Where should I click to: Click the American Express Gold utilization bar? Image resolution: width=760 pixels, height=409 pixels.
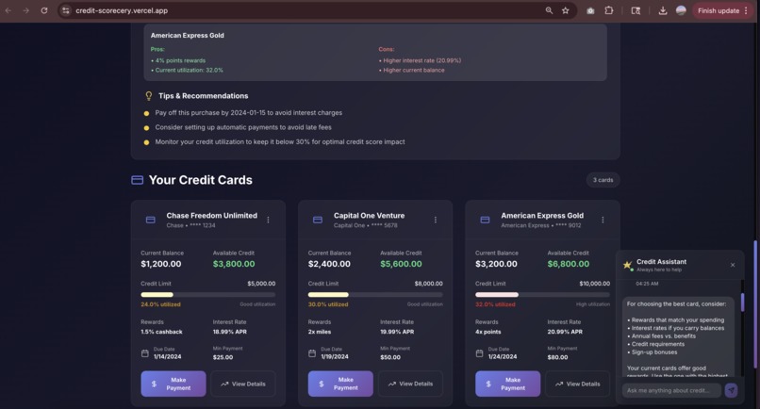542,295
